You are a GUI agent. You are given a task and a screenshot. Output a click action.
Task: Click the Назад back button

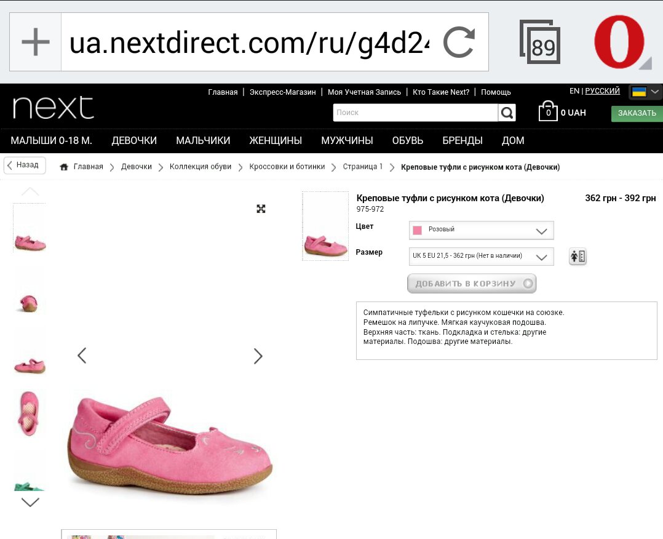(x=25, y=165)
